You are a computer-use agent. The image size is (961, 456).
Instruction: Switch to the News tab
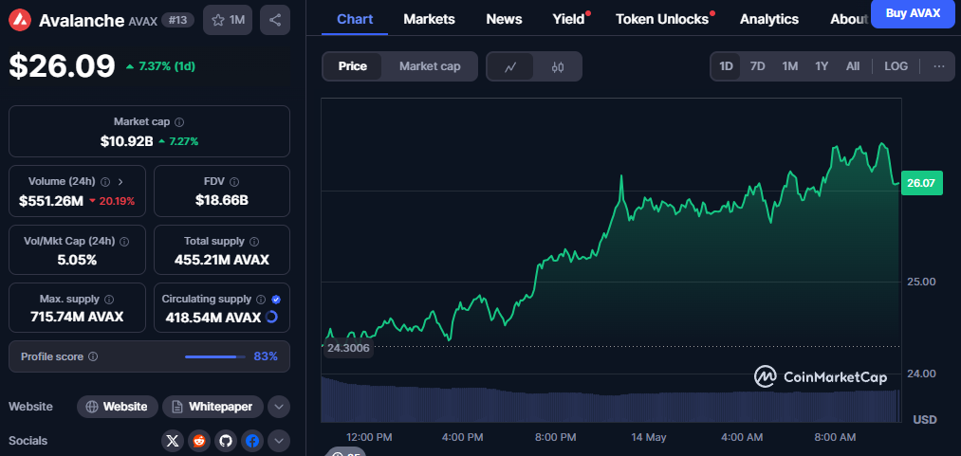tap(504, 19)
